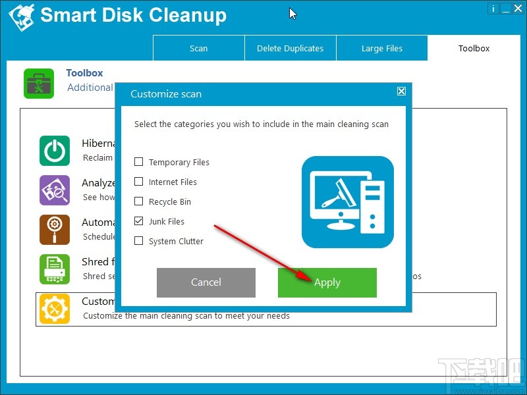Click the Shred files shredder icon
This screenshot has height=395, width=527.
[55, 269]
